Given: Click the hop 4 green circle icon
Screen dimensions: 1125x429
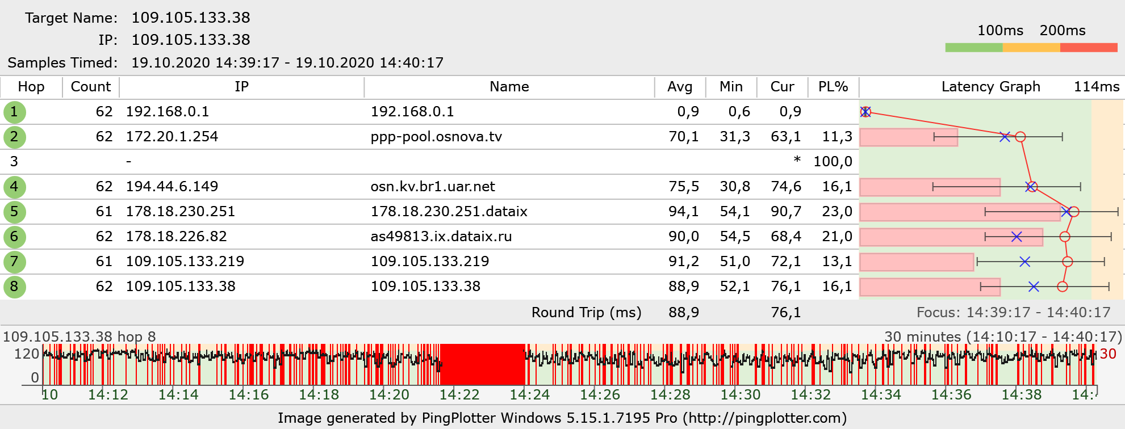Looking at the screenshot, I should click(x=14, y=187).
